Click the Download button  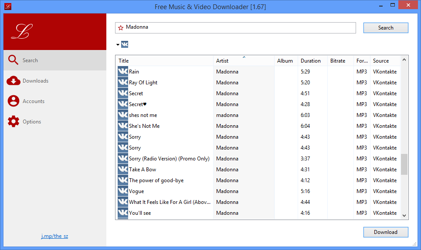pyautogui.click(x=386, y=232)
